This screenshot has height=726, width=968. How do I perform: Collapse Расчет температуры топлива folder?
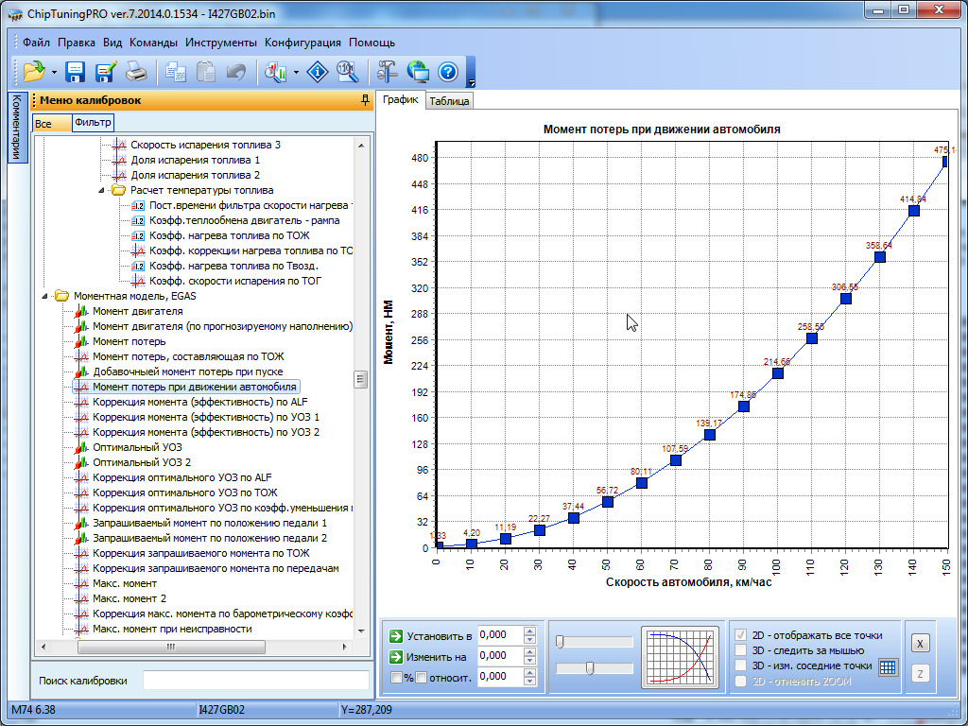102,190
